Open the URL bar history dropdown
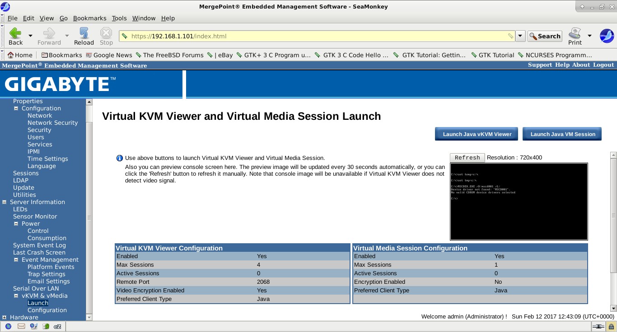Viewport: 617px width, 332px height. (x=520, y=36)
